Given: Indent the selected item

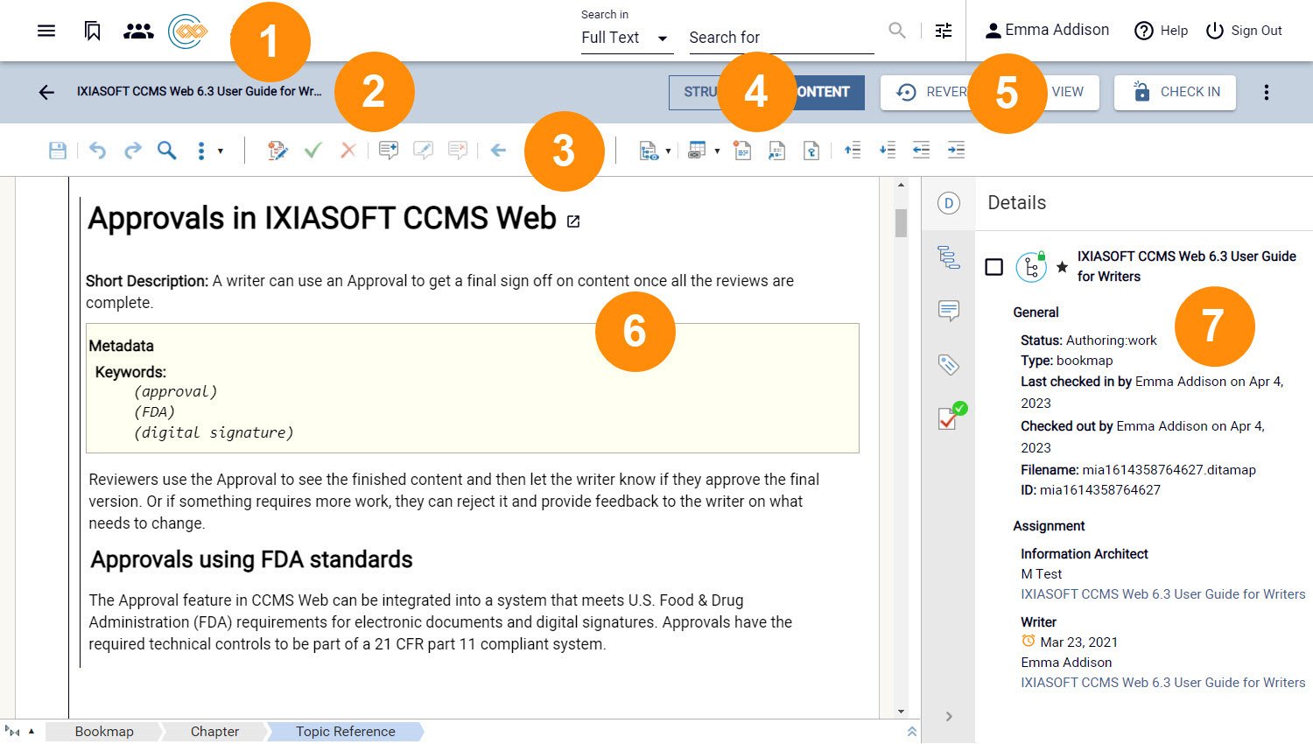Looking at the screenshot, I should [956, 151].
